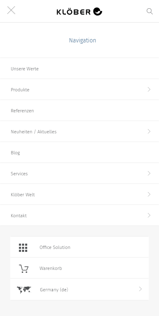Click the Navigation heading

point(82,40)
